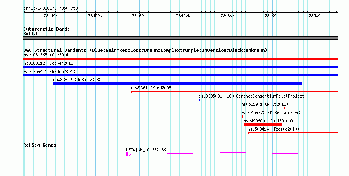
Task: Click the tiny blue esv3305091 variant marker
Action: click(x=199, y=100)
